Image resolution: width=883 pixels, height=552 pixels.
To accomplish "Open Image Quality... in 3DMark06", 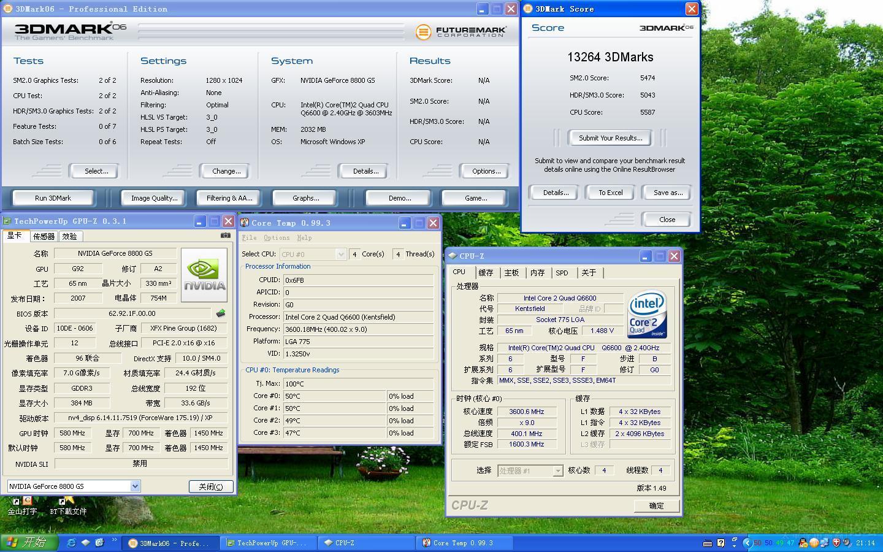I will coord(154,198).
